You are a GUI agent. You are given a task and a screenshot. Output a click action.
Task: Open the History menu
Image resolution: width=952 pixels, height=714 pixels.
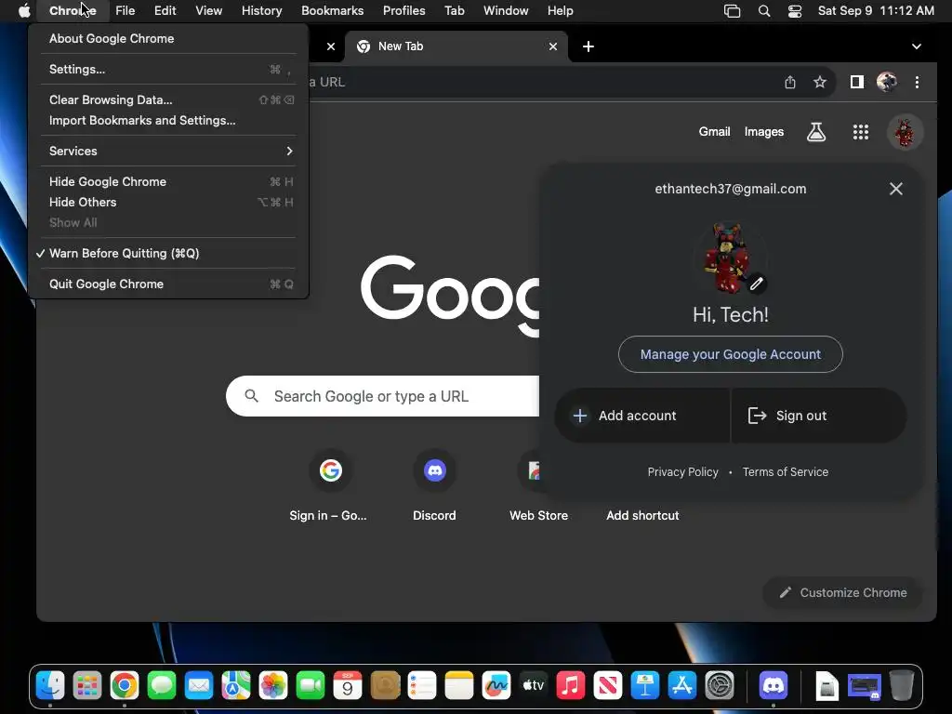(x=261, y=11)
